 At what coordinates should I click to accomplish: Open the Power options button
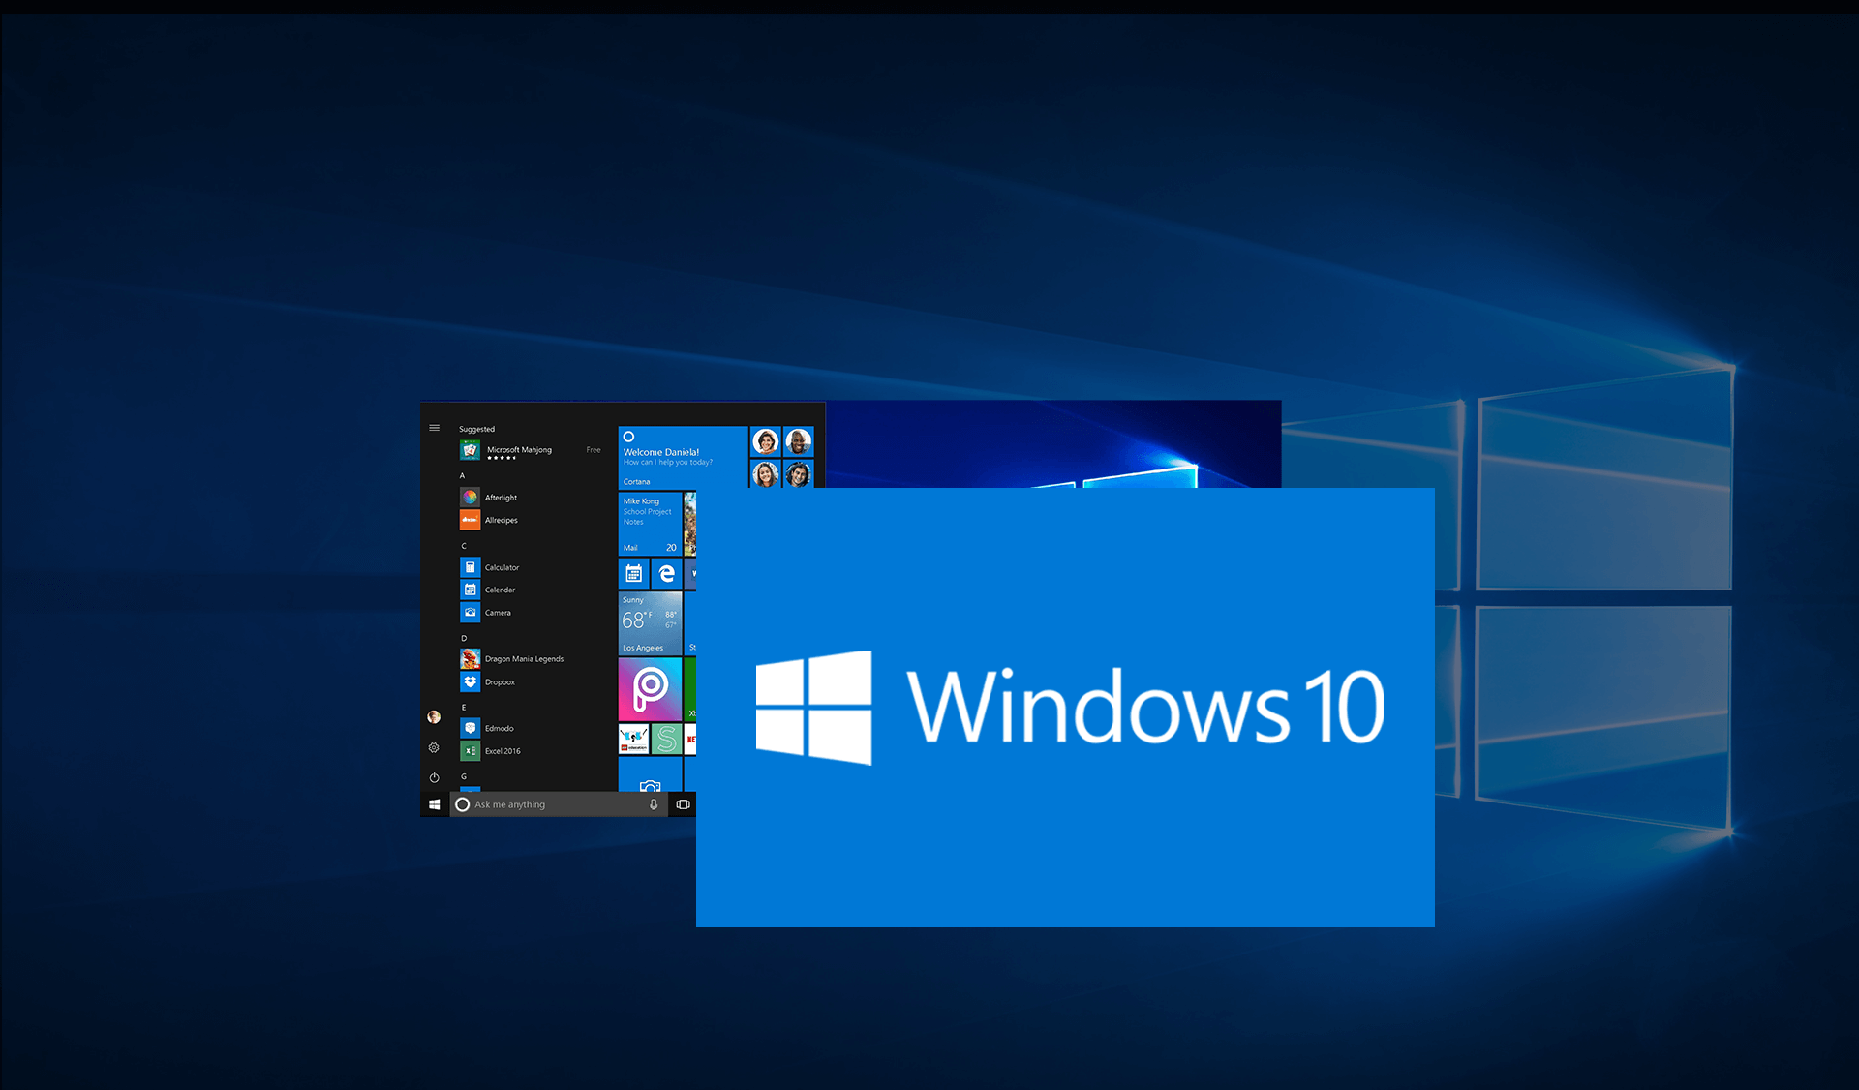434,777
